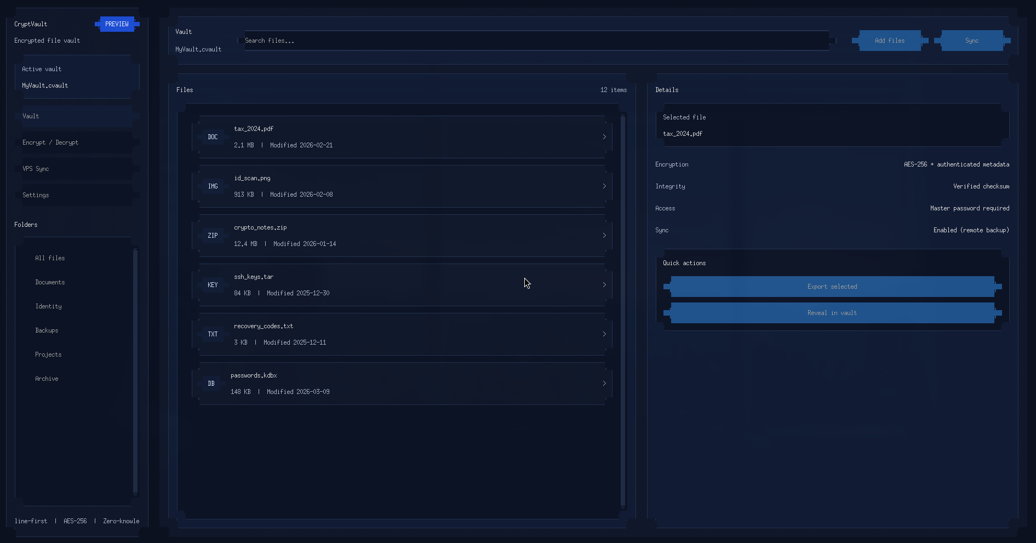Click the Export selected button
This screenshot has height=543, width=1036.
point(832,287)
